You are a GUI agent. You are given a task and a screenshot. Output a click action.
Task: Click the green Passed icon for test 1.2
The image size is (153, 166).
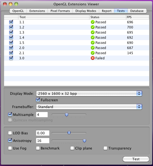coord(93,27)
